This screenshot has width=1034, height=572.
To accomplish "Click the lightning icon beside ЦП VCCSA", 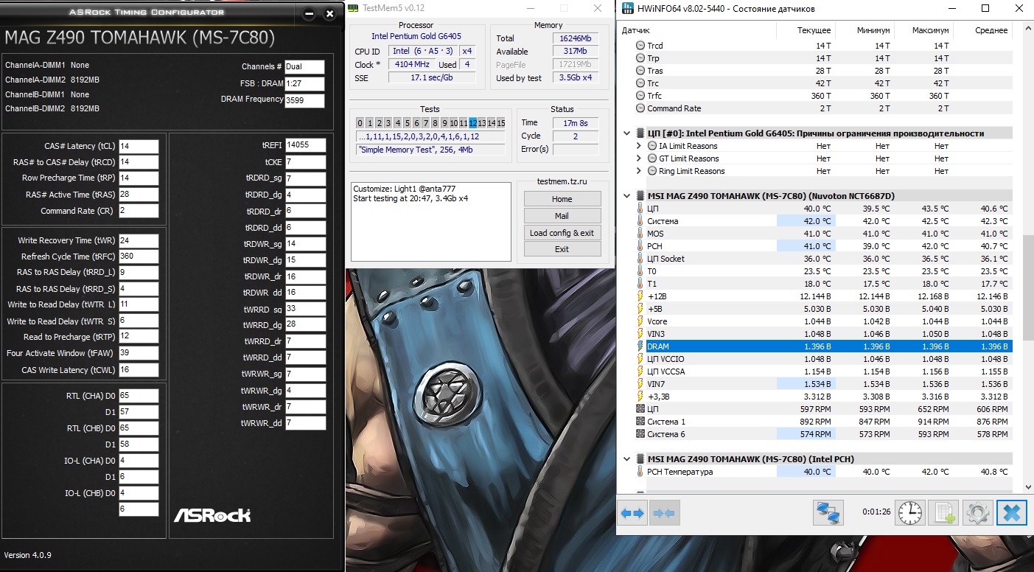I will [640, 372].
